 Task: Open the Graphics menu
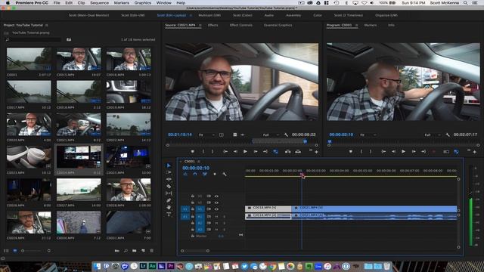click(x=143, y=3)
